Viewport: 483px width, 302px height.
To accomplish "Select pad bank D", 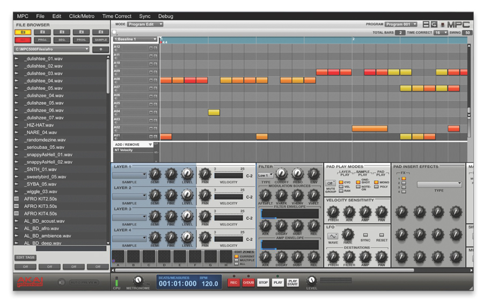I will pos(164,258).
